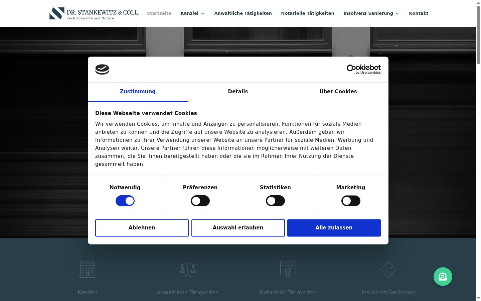Click the scrollbar up arrow

click(478, 3)
